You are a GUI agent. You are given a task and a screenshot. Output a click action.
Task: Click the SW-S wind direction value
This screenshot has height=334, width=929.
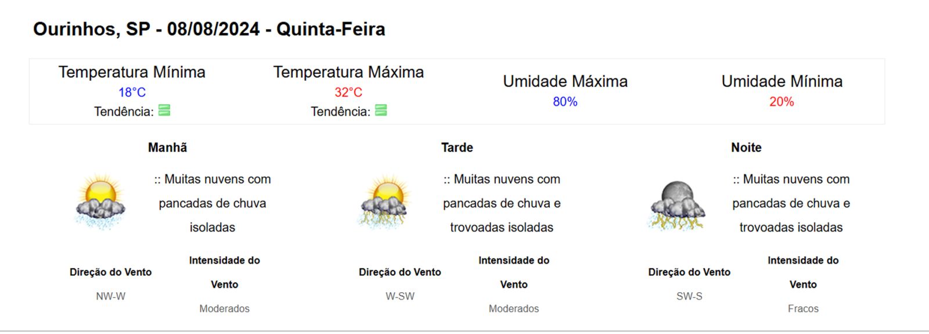(x=689, y=296)
